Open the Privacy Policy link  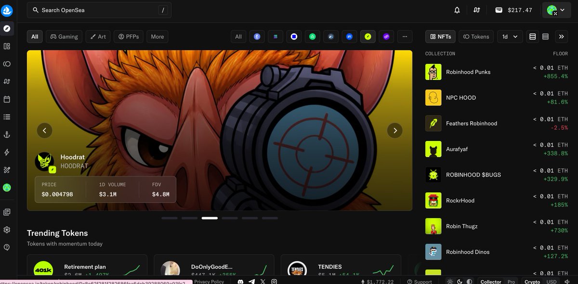click(x=209, y=282)
